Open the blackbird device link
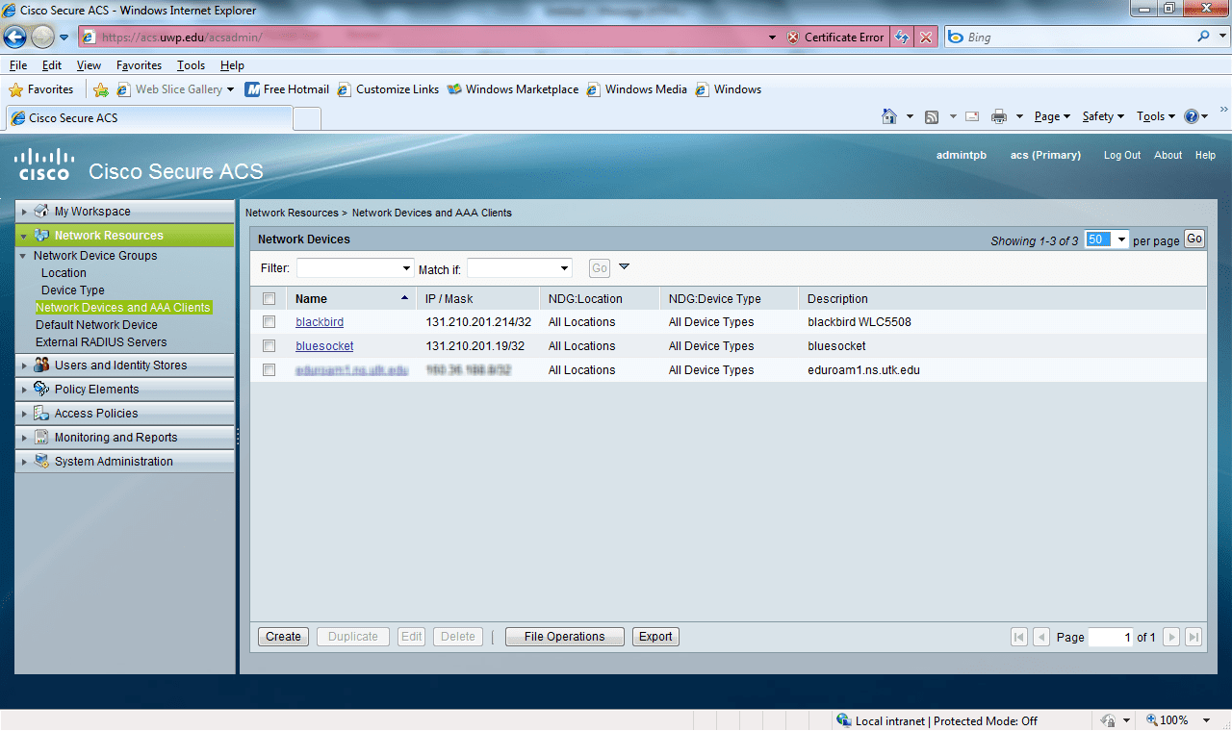Screen dimensions: 1232x731 tap(320, 322)
